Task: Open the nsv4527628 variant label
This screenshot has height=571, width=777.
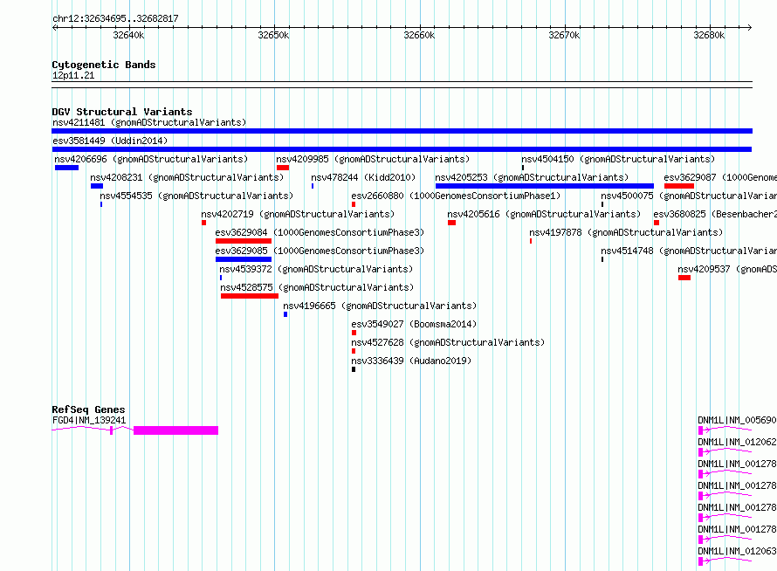Action: [x=448, y=342]
